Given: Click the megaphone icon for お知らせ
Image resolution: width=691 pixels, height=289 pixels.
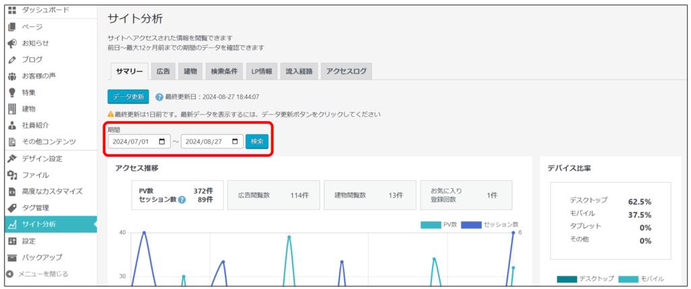Looking at the screenshot, I should click(11, 43).
